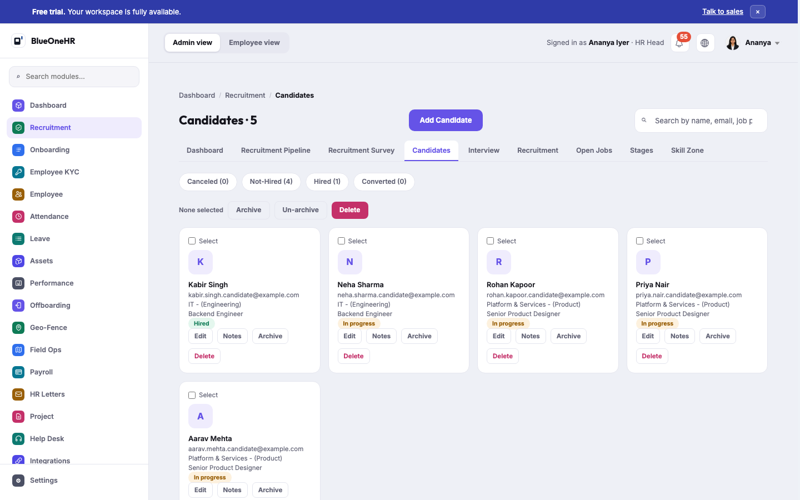Open the Recruitment Pipeline tab
This screenshot has height=500, width=800.
pos(276,151)
